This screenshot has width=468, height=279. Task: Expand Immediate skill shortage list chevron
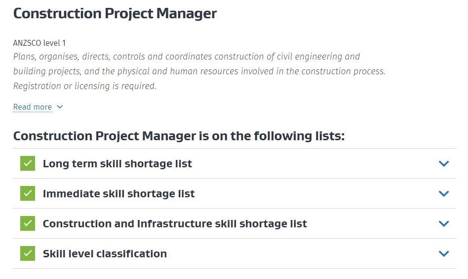[x=444, y=194]
